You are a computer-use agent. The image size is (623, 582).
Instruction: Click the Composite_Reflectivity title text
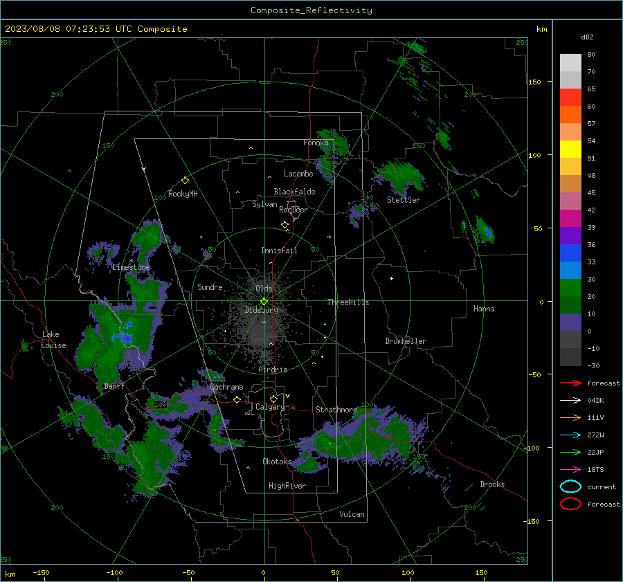click(311, 10)
